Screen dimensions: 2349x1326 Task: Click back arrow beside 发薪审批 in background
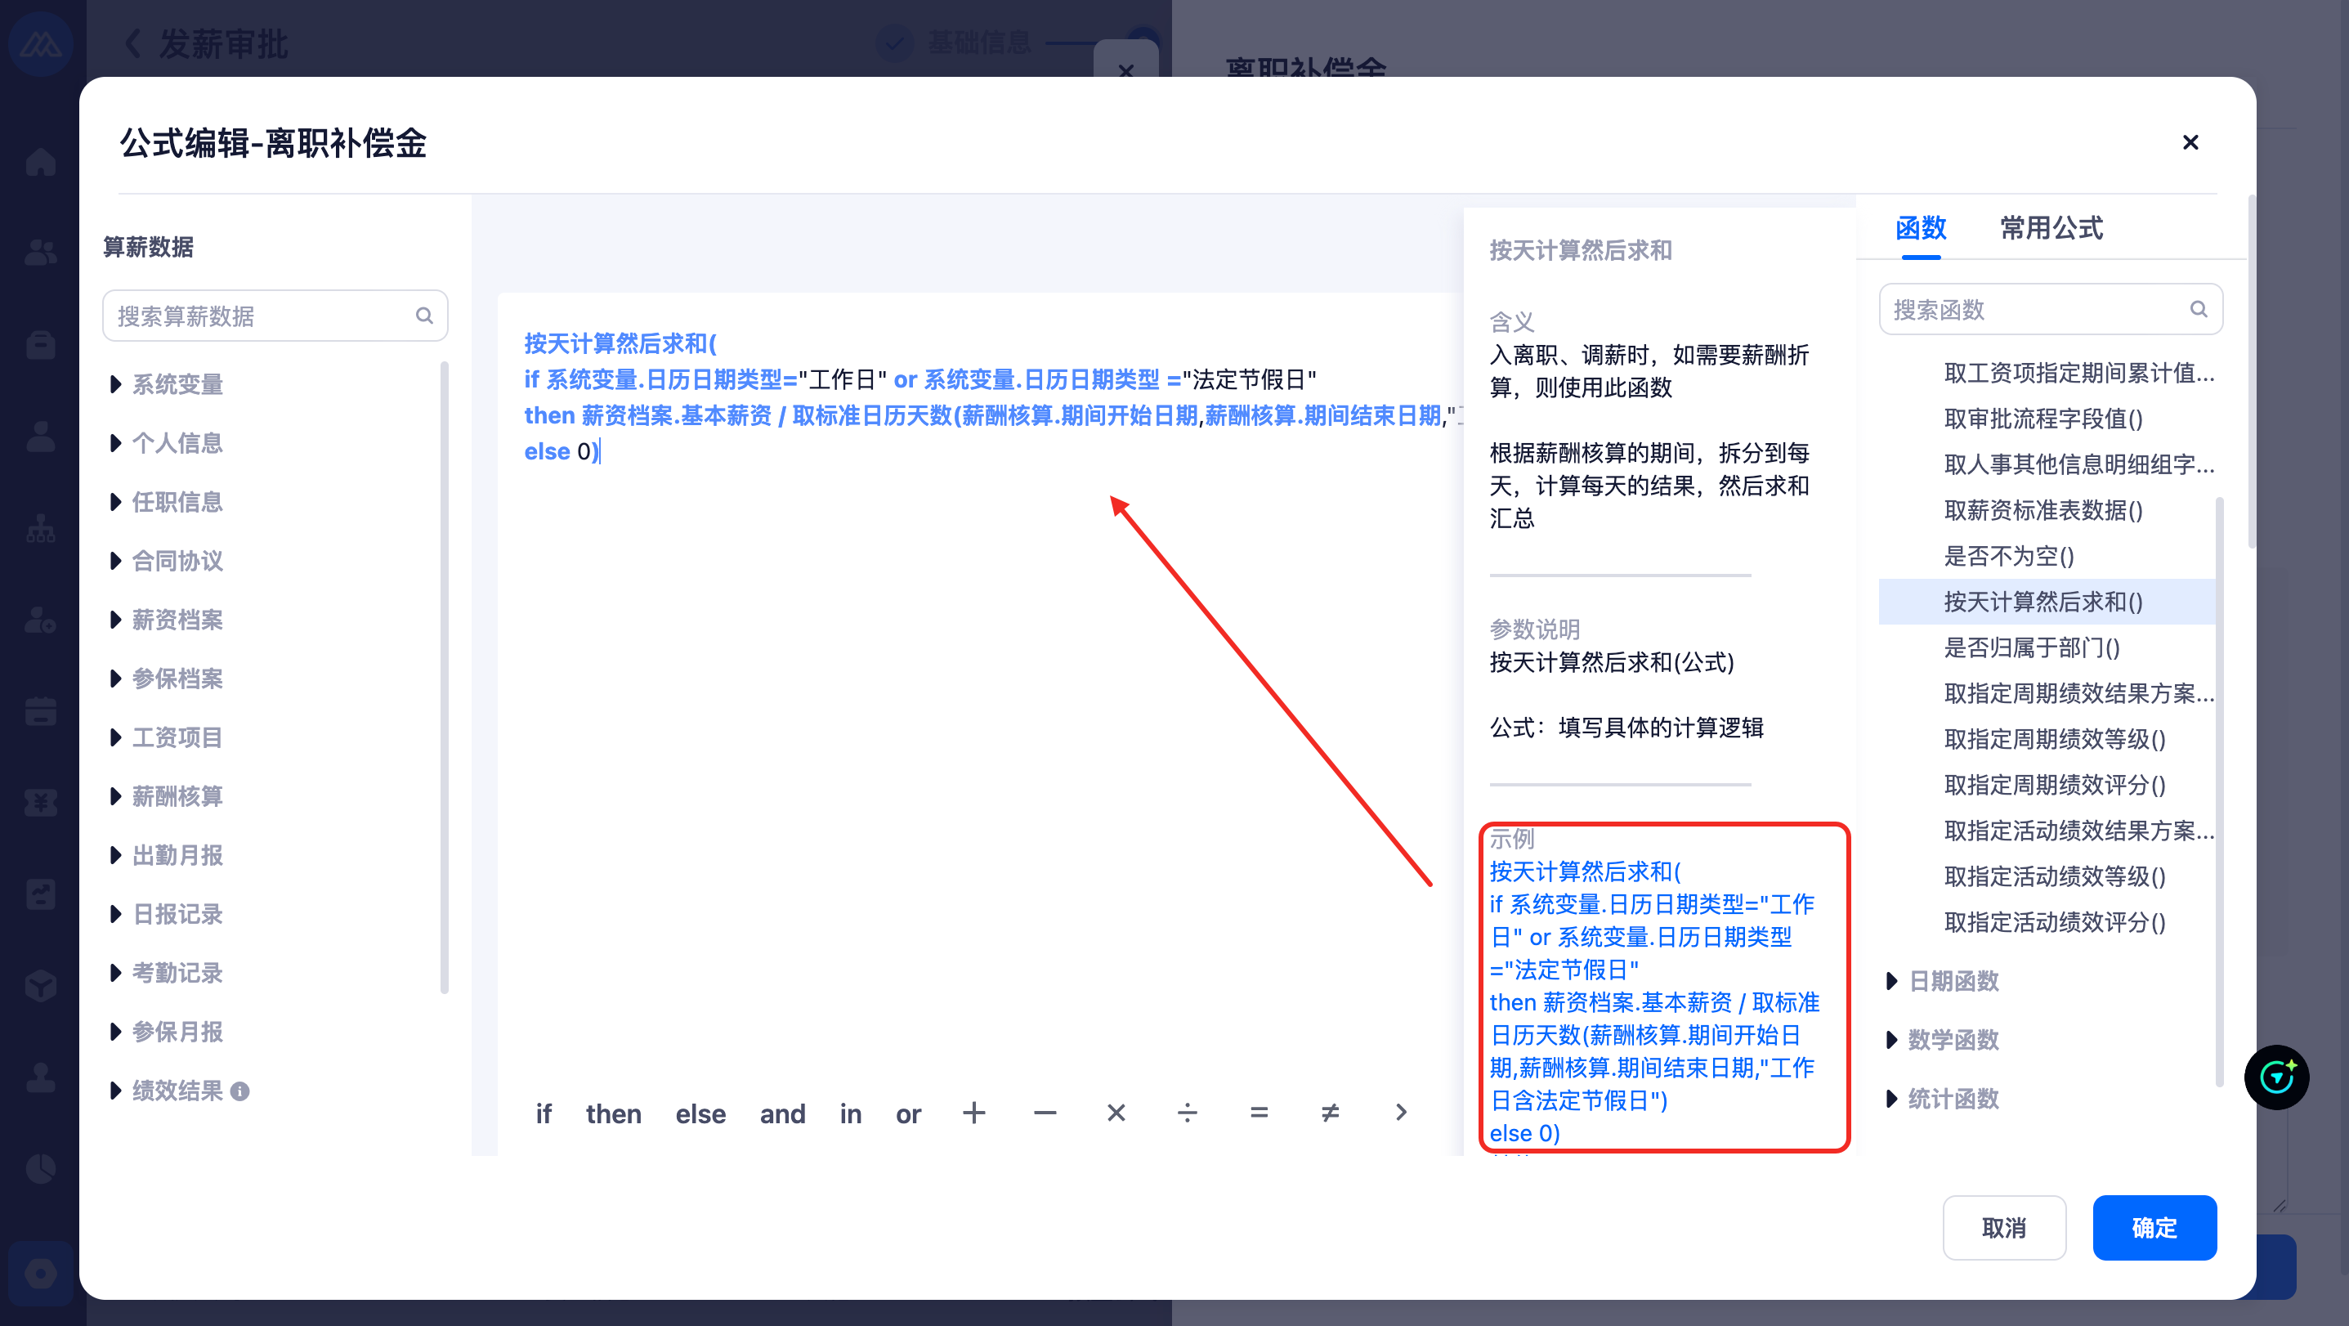pyautogui.click(x=133, y=43)
